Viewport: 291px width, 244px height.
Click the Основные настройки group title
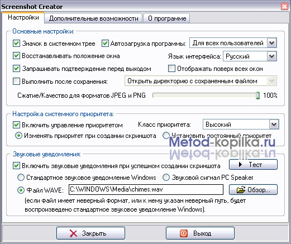pyautogui.click(x=43, y=31)
